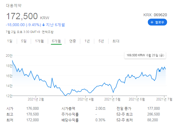183x127 pixels.
Task: Click the 20만 y-axis label
Action: coord(9,56)
